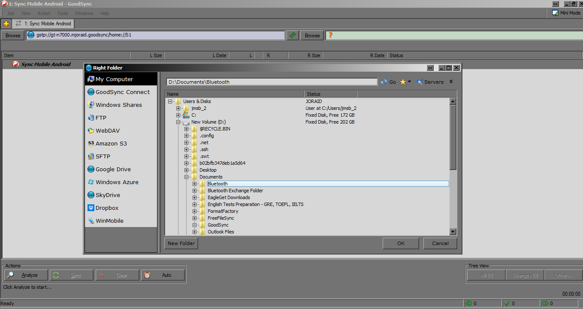Click the D:\Documents\Bluetooth path field

pos(272,82)
